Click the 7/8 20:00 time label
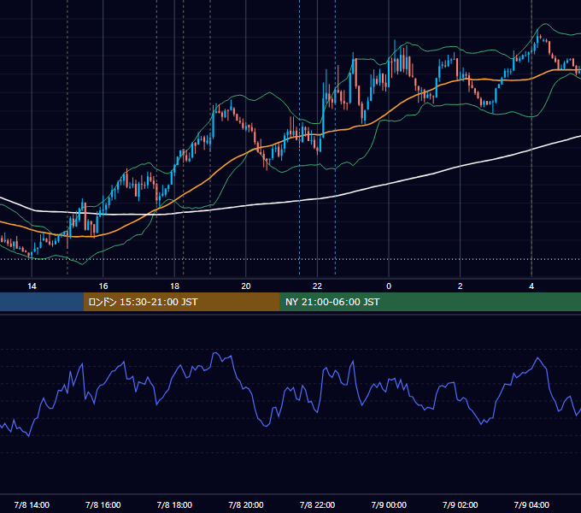The height and width of the screenshot is (513, 581). 246,504
